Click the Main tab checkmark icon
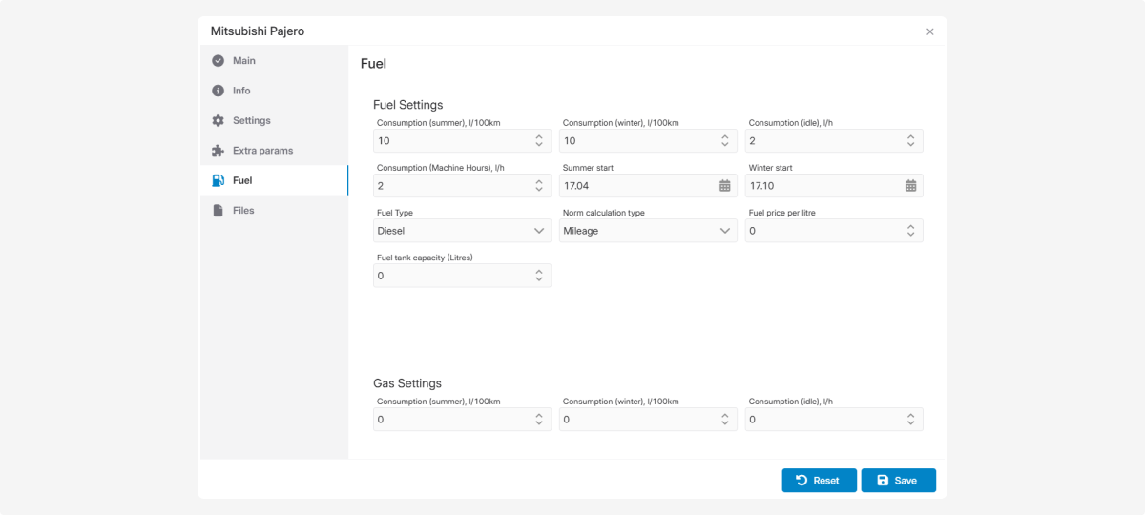 (218, 61)
